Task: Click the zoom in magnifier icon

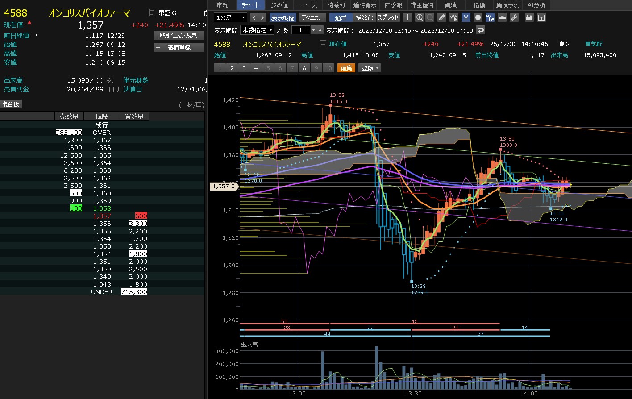Action: (x=419, y=17)
